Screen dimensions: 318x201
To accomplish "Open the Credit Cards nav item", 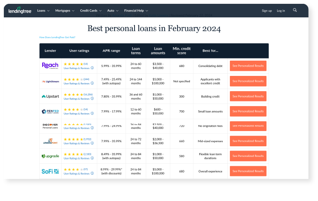I will (x=89, y=11).
